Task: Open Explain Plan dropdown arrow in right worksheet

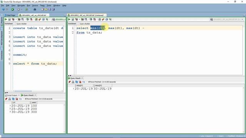Action: coord(80,20)
